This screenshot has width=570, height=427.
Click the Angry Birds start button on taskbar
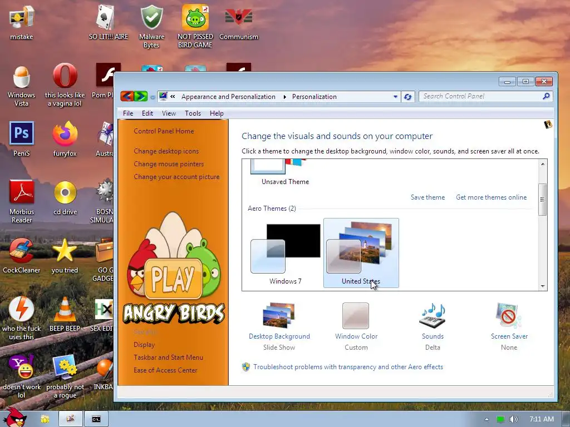[x=14, y=418]
